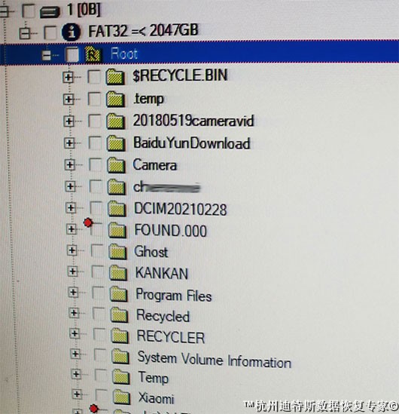
Task: Click the Root folder icon
Action: (x=93, y=54)
